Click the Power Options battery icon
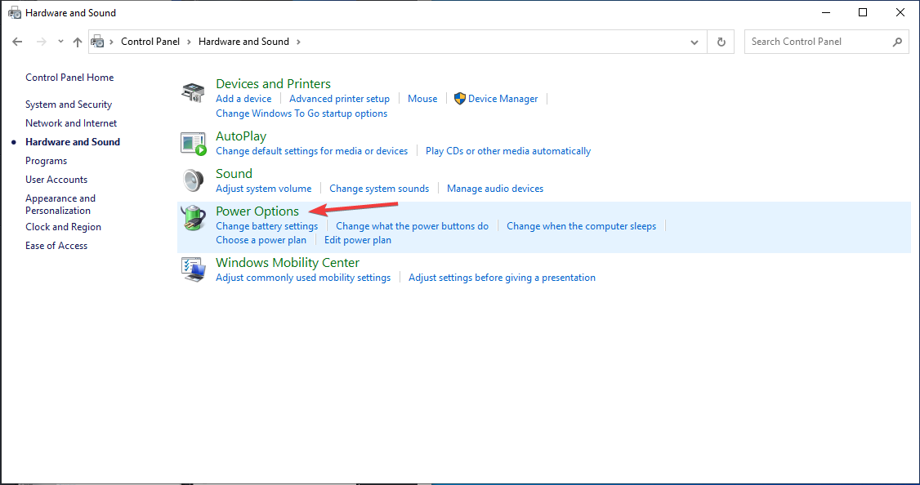The image size is (920, 485). click(x=193, y=218)
